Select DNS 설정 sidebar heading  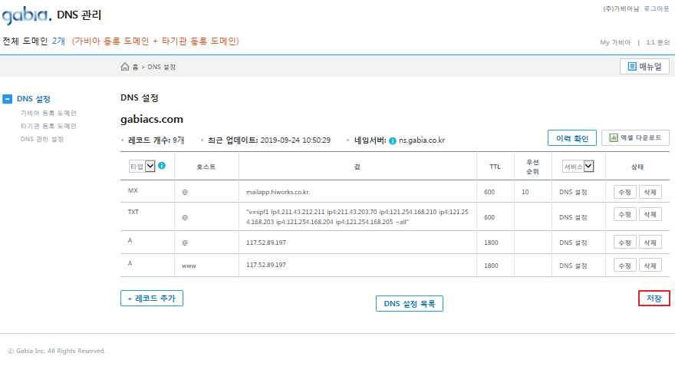pos(34,99)
